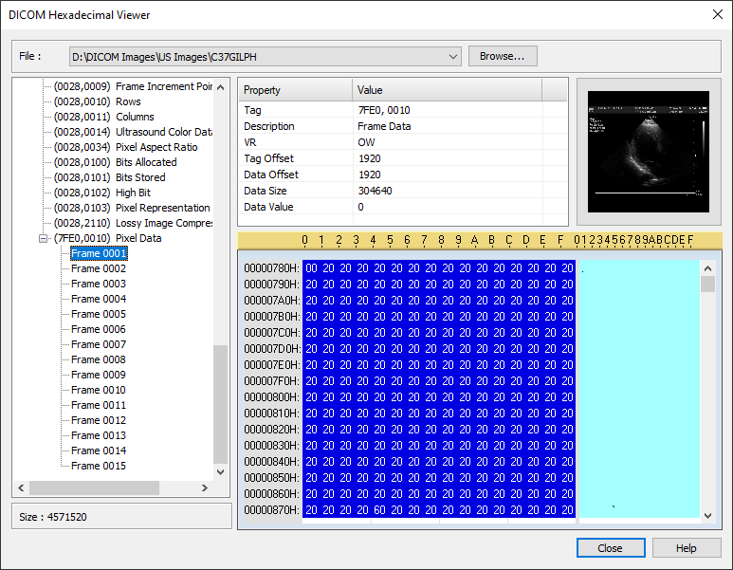The width and height of the screenshot is (733, 570).
Task: Open the file path dropdown
Action: coord(452,57)
